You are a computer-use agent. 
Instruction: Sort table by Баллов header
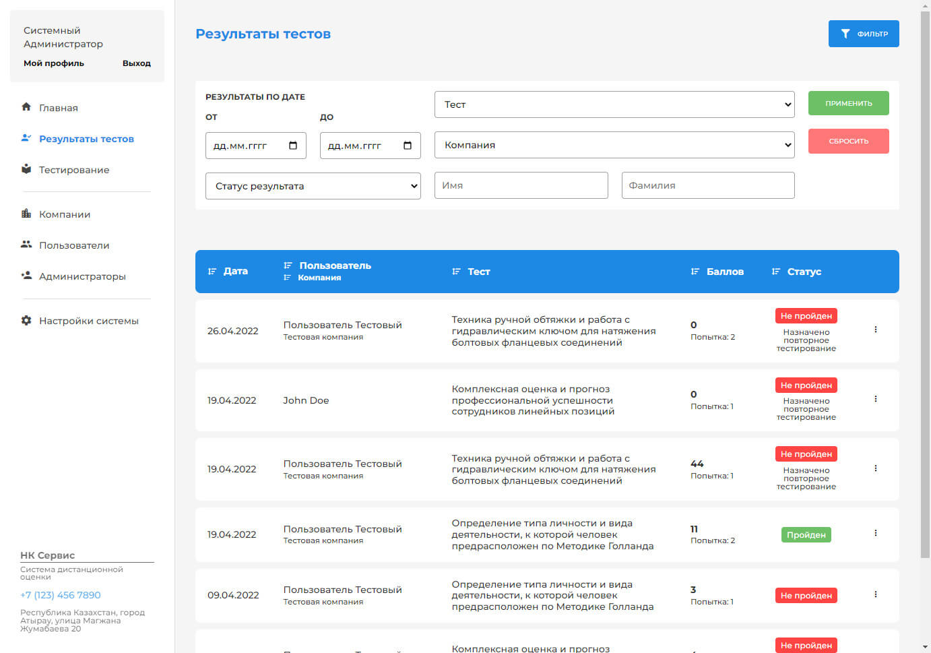pos(725,272)
